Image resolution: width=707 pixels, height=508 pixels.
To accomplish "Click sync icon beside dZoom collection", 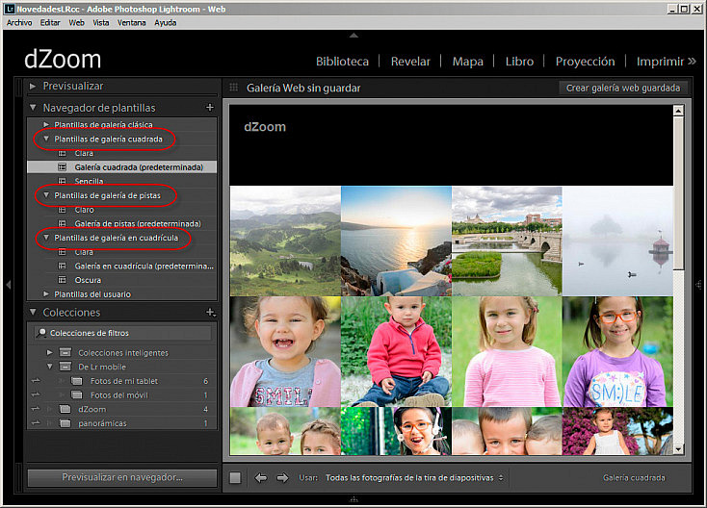I will pyautogui.click(x=36, y=409).
